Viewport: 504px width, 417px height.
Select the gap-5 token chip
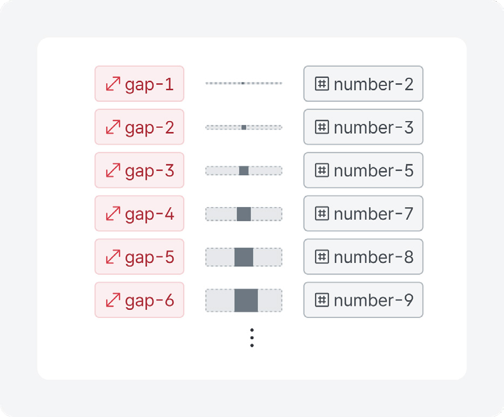pos(139,257)
